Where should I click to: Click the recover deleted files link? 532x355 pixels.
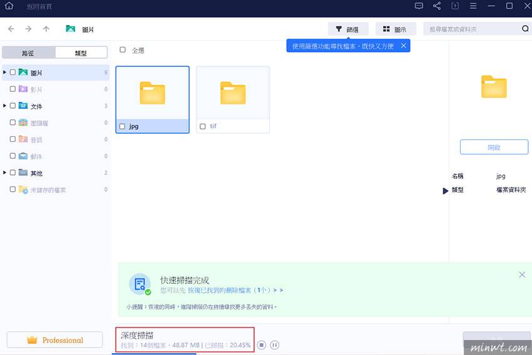(235, 290)
